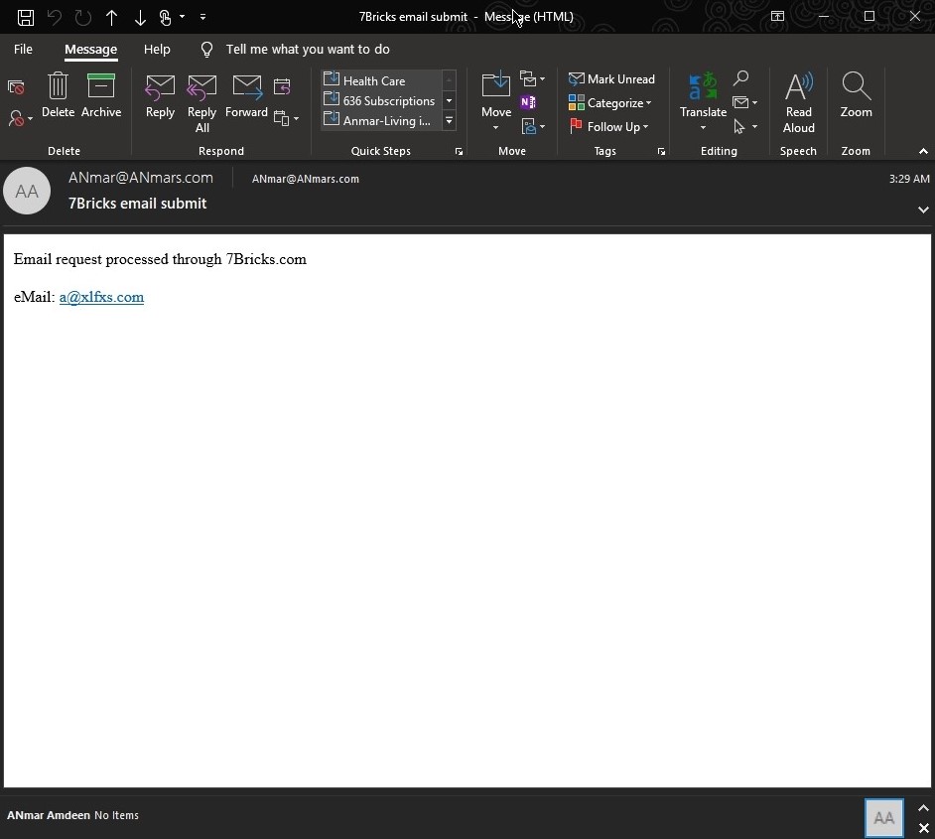Open the a@xlfxs.com email link
935x839 pixels.
[x=101, y=297]
